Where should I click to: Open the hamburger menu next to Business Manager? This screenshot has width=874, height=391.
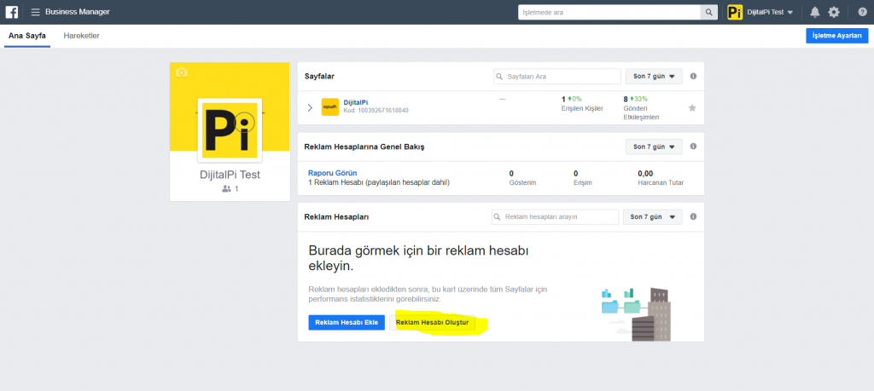35,12
